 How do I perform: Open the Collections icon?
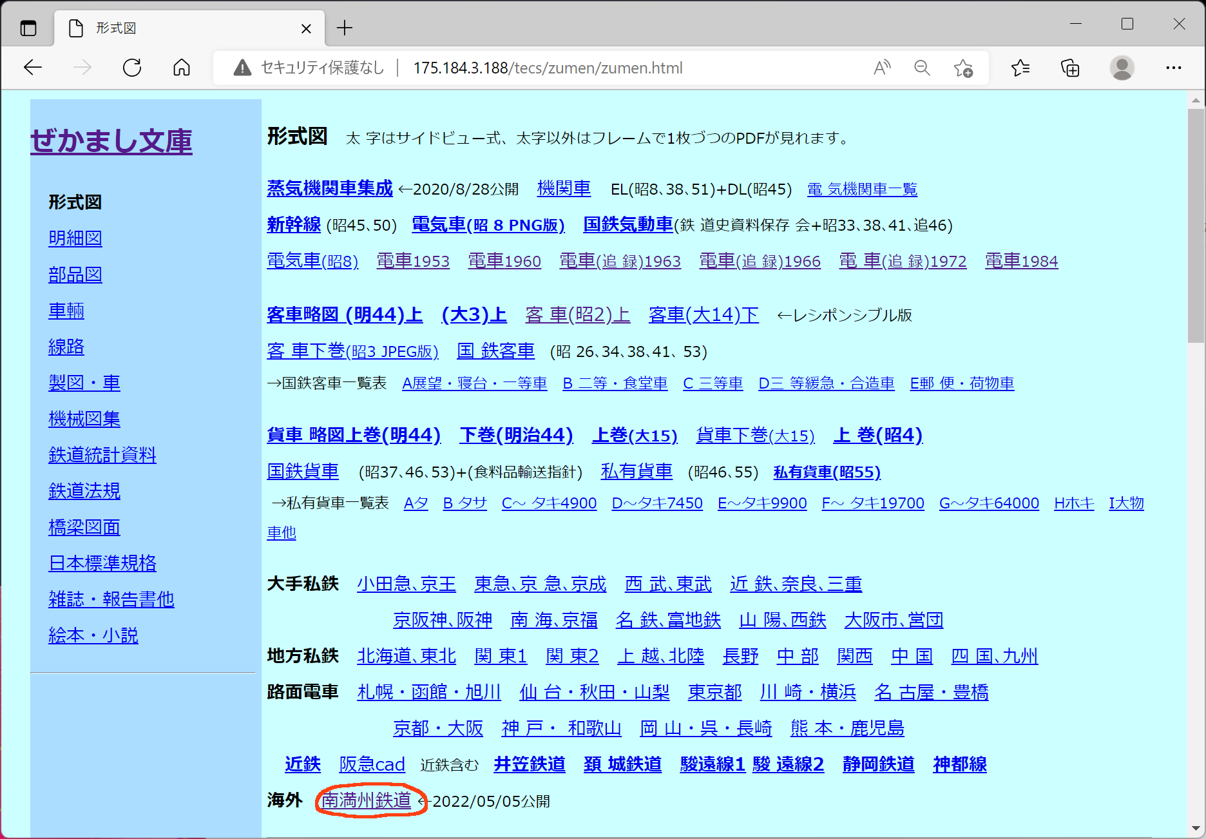pos(1070,68)
